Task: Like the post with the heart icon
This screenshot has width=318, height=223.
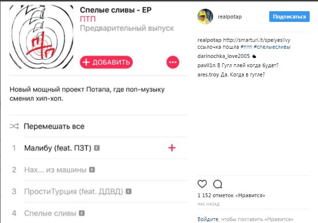Action: (202, 184)
